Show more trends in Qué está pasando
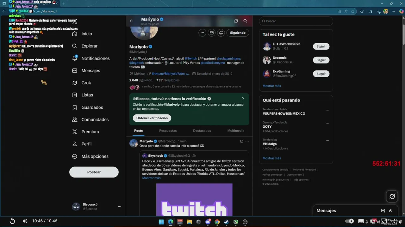Image resolution: width=405 pixels, height=227 pixels. [x=272, y=158]
